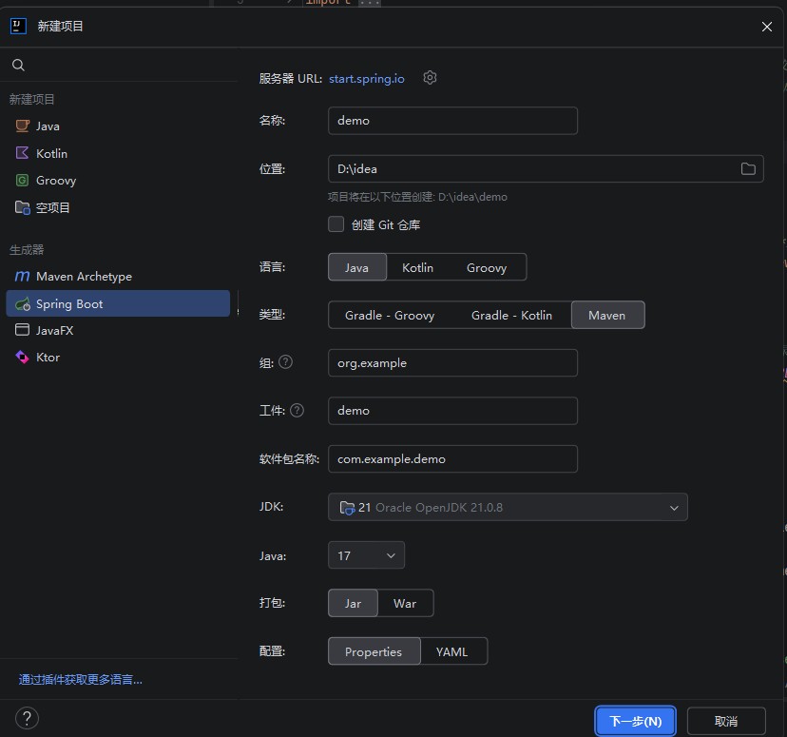Click the Groovy icon in sidebar
The height and width of the screenshot is (737, 787).
[22, 180]
